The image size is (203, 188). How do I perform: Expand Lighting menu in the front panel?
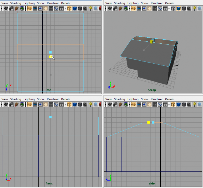pos(29,99)
